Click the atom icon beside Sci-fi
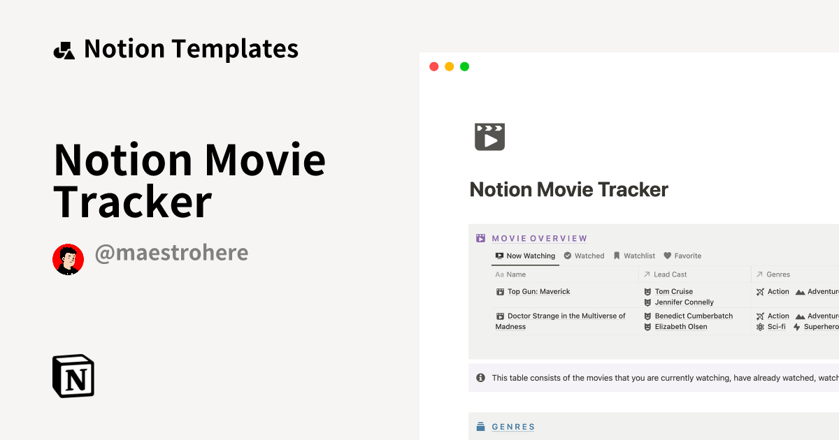Viewport: 839px width, 440px height. 760,326
